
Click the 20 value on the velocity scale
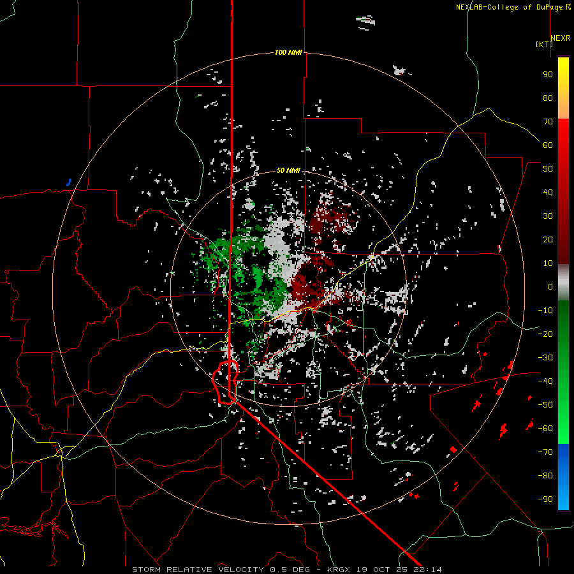point(548,239)
